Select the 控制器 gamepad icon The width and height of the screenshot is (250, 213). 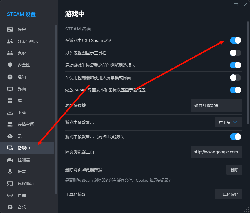(10, 160)
